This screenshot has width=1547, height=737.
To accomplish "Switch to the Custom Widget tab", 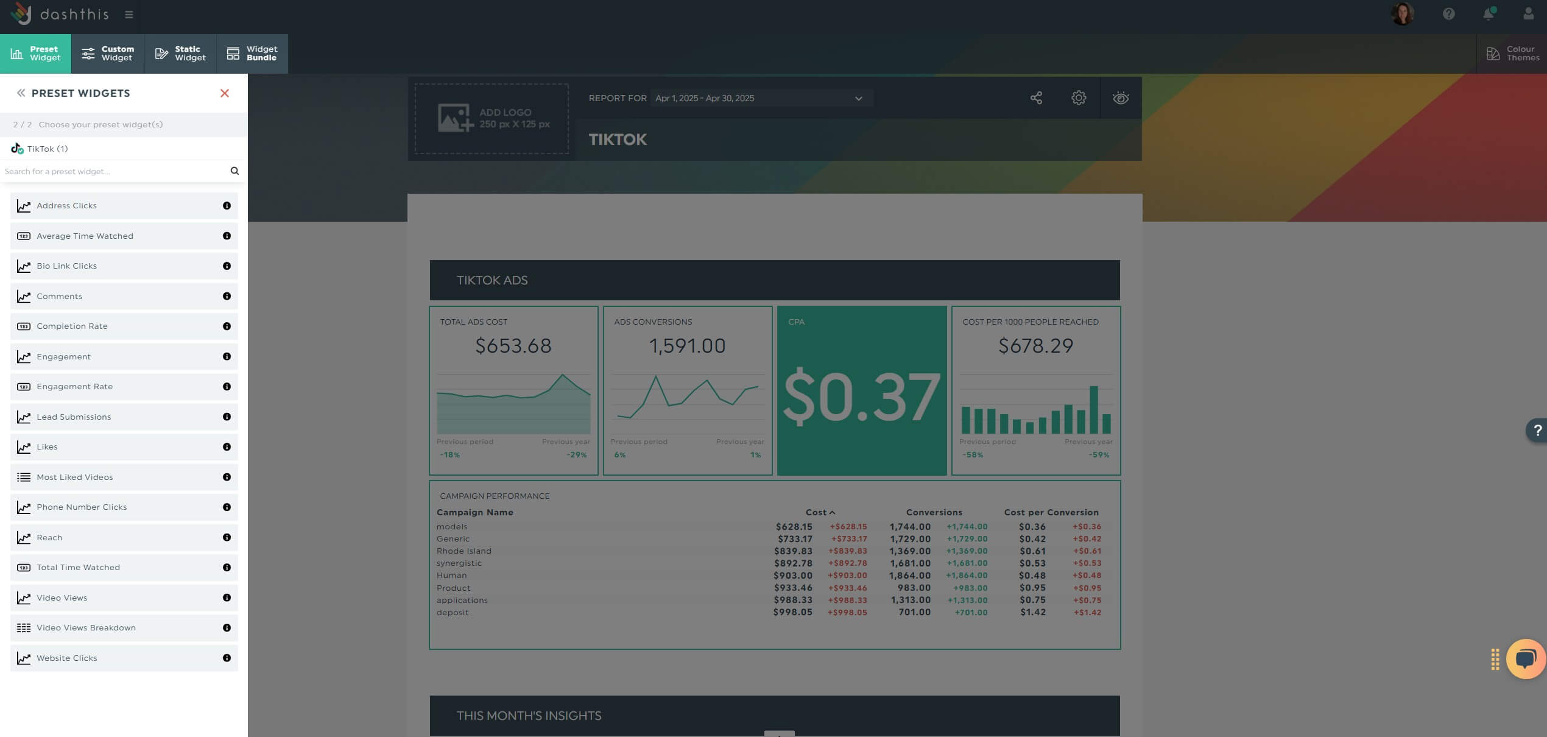I will pos(108,54).
